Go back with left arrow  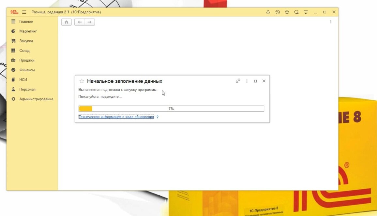coord(80,22)
